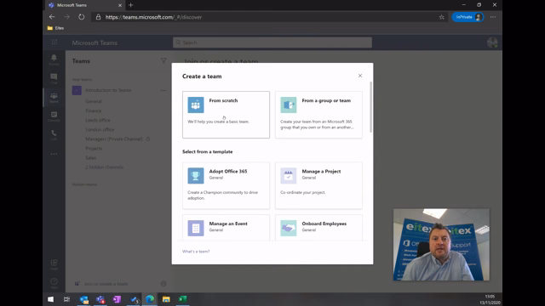
Task: Open the Eitex bookmarks folder
Action: click(x=55, y=28)
